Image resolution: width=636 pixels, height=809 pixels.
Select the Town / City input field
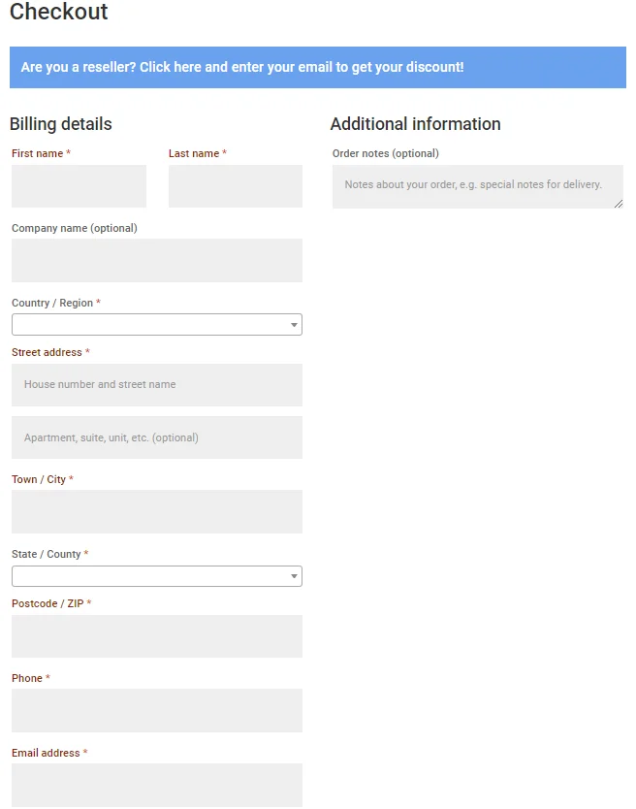click(x=157, y=512)
